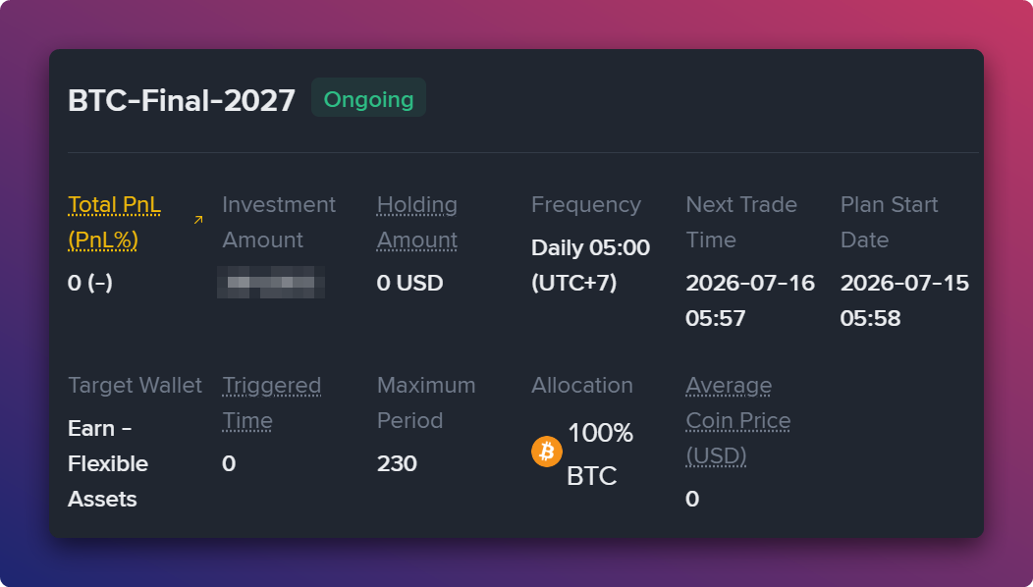This screenshot has width=1033, height=587.
Task: Click the blurred Investment Amount value
Action: (x=271, y=282)
